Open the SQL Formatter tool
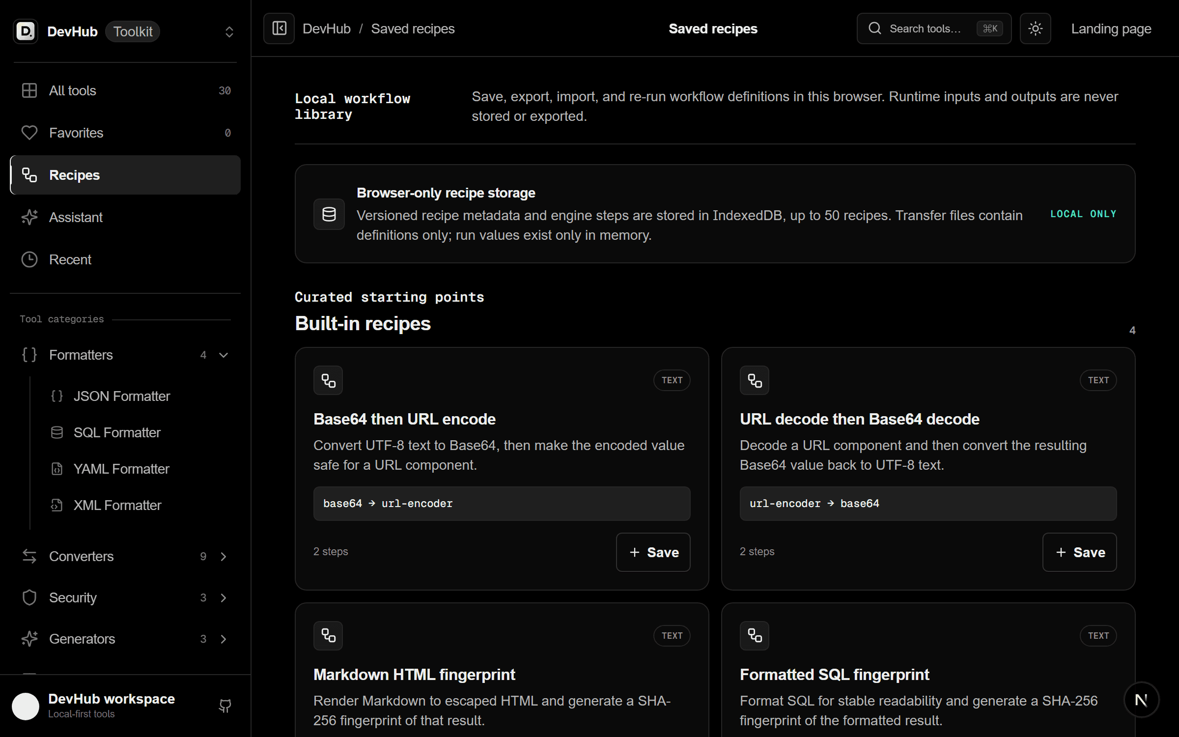This screenshot has height=737, width=1179. 140,432
